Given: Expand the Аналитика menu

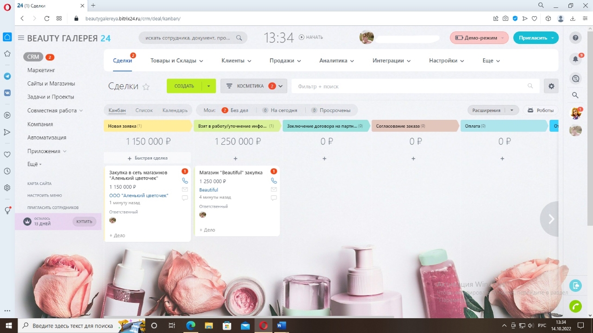Looking at the screenshot, I should point(336,61).
